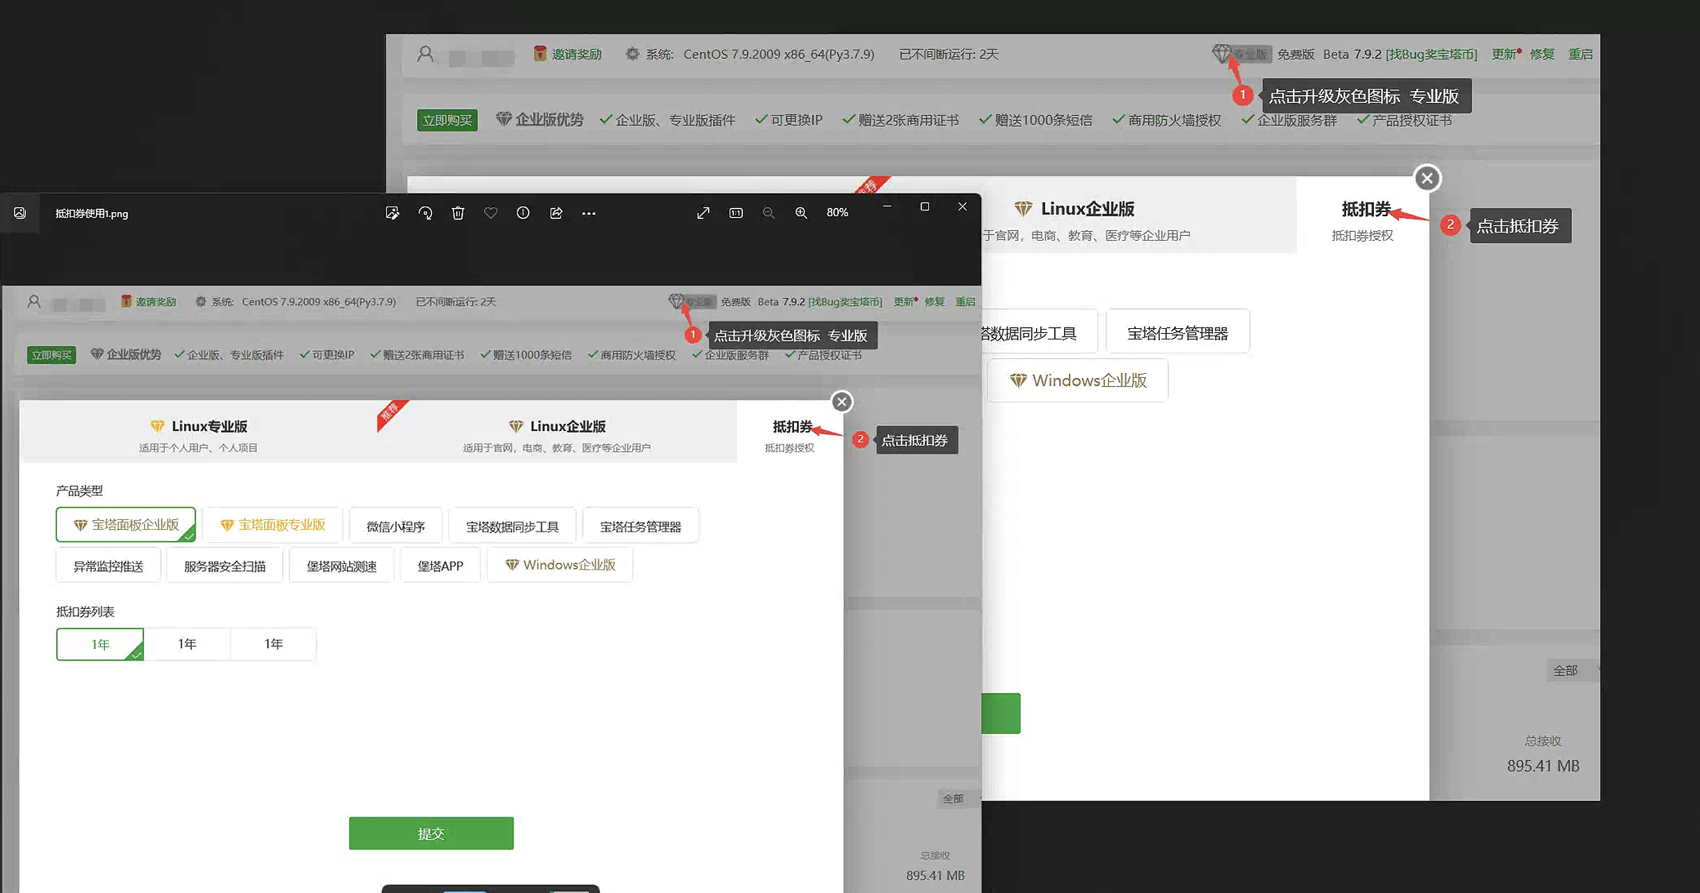Screen dimensions: 1700x893
Task: Select Windows企业版 in the Photos image
Action: pos(560,565)
